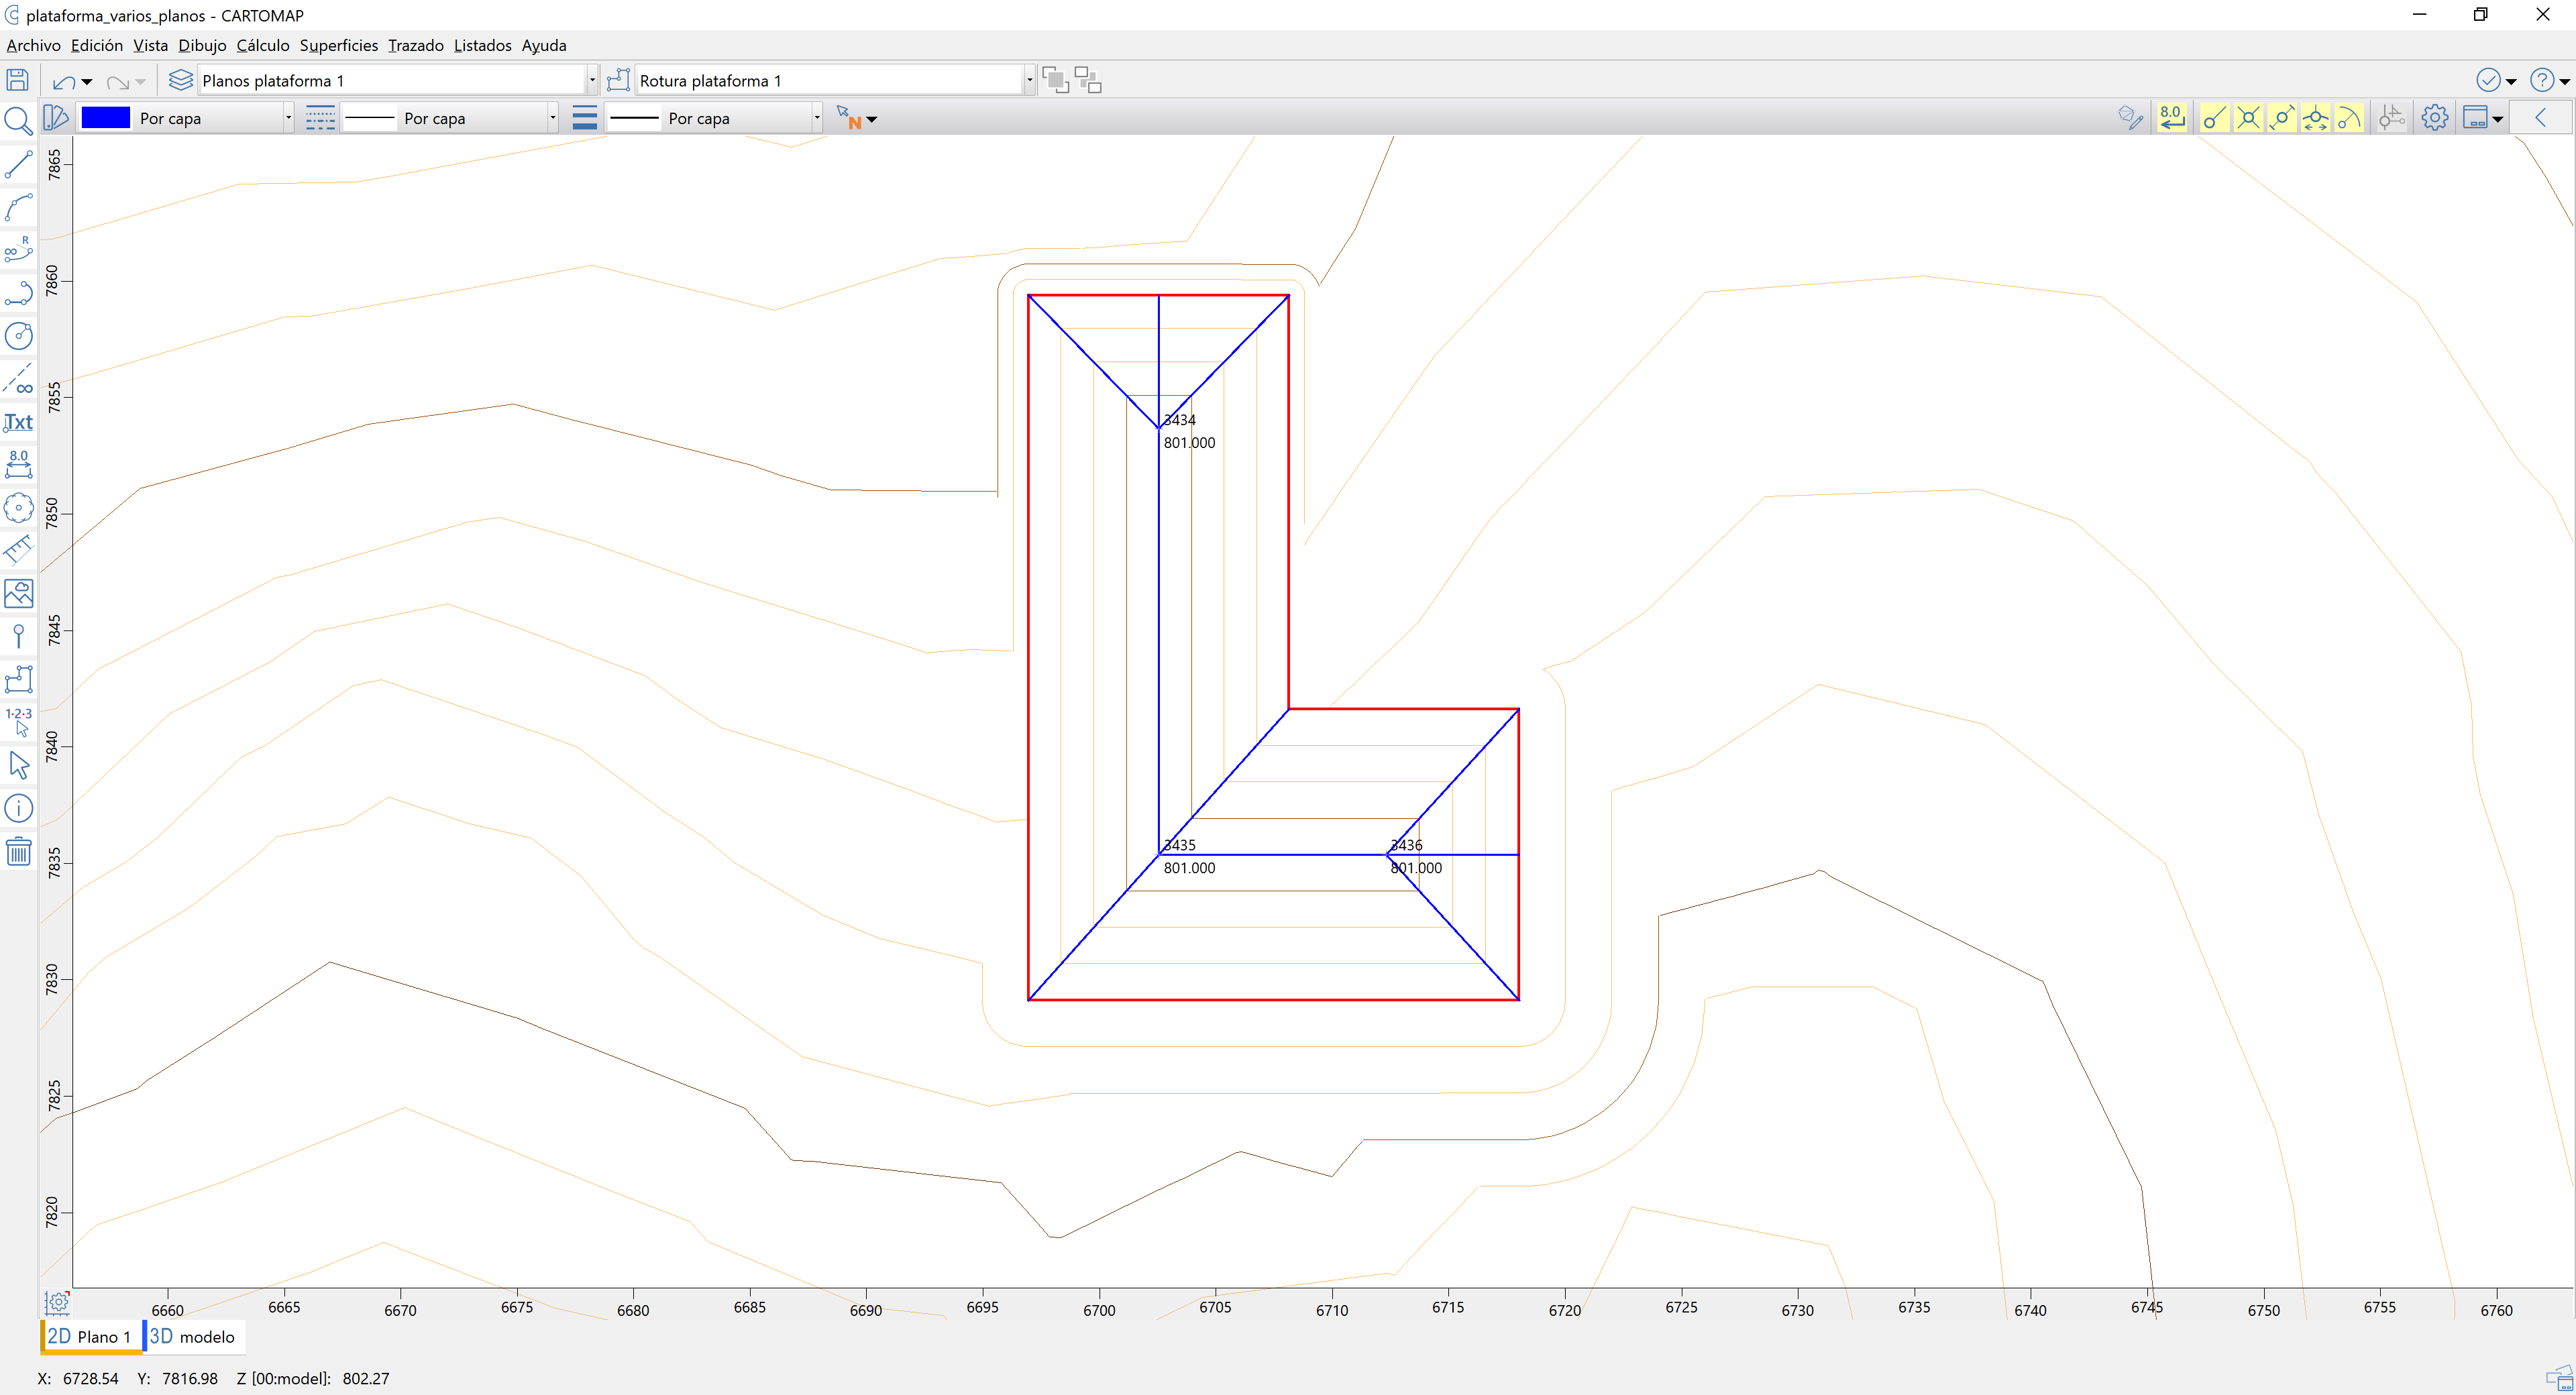The width and height of the screenshot is (2576, 1395).
Task: Select the line drawing tool
Action: pos(19,165)
